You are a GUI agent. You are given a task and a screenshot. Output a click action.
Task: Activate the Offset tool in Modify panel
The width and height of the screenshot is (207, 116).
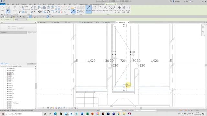(44, 7)
